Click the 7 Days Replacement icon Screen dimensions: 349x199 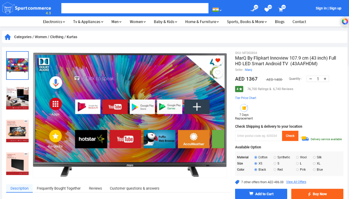point(244,108)
